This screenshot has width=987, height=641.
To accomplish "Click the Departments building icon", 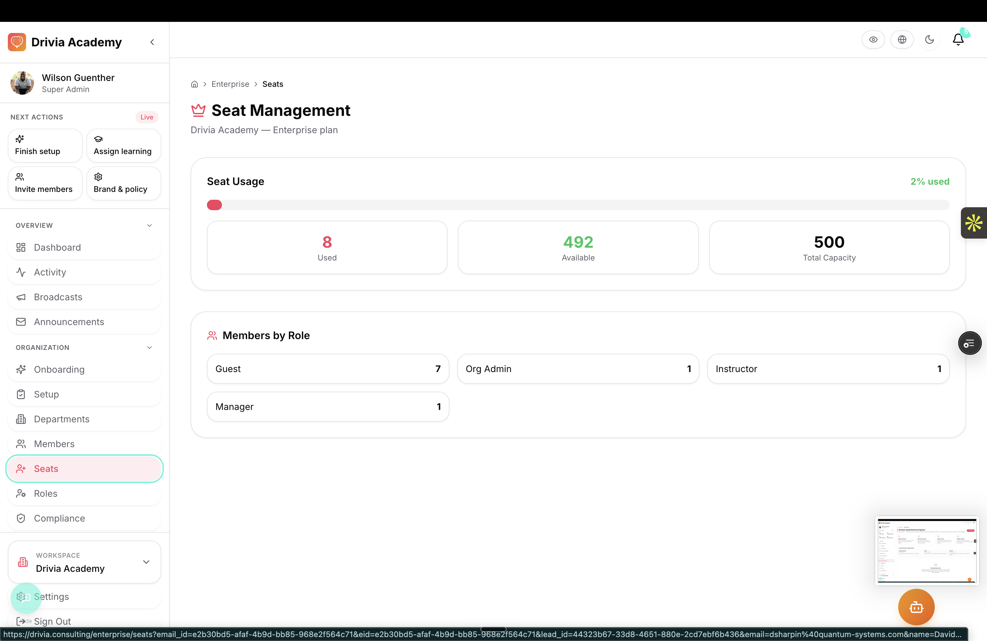I will pos(21,419).
